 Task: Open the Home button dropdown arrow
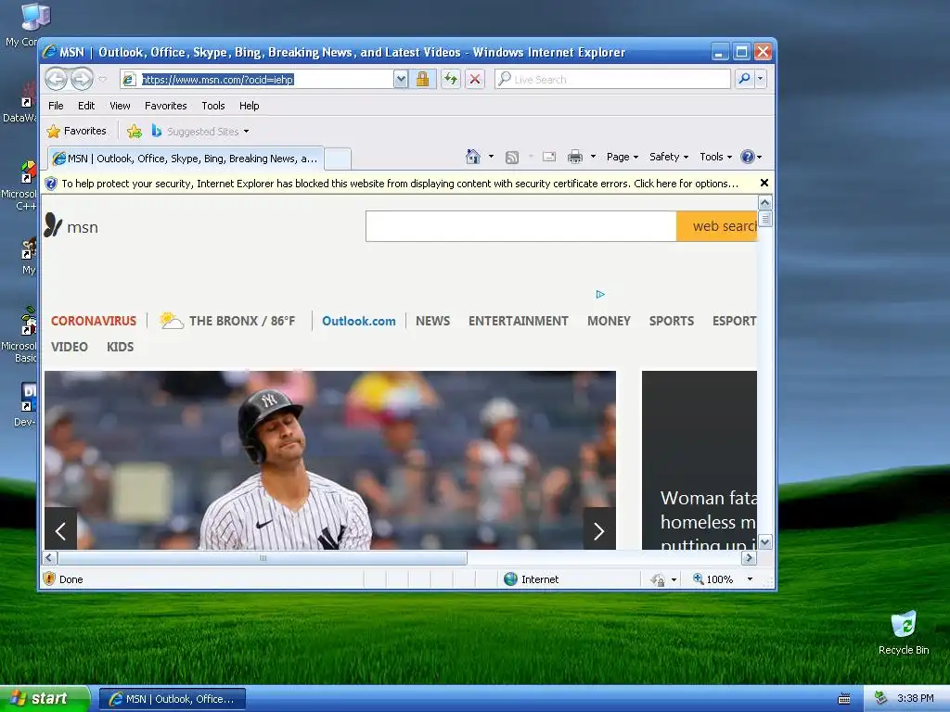click(x=491, y=157)
